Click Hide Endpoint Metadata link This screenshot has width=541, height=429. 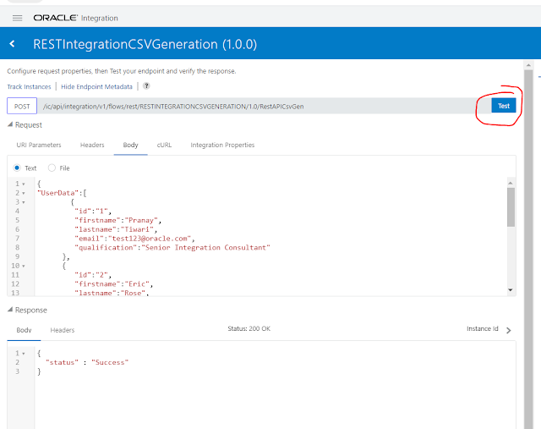[x=96, y=86]
